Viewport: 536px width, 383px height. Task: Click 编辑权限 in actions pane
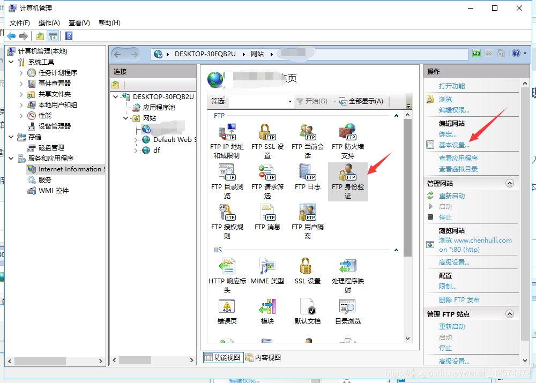[454, 110]
